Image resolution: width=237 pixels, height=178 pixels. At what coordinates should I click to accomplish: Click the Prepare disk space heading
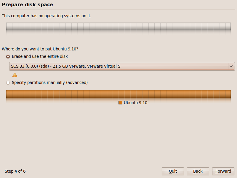[27, 4]
